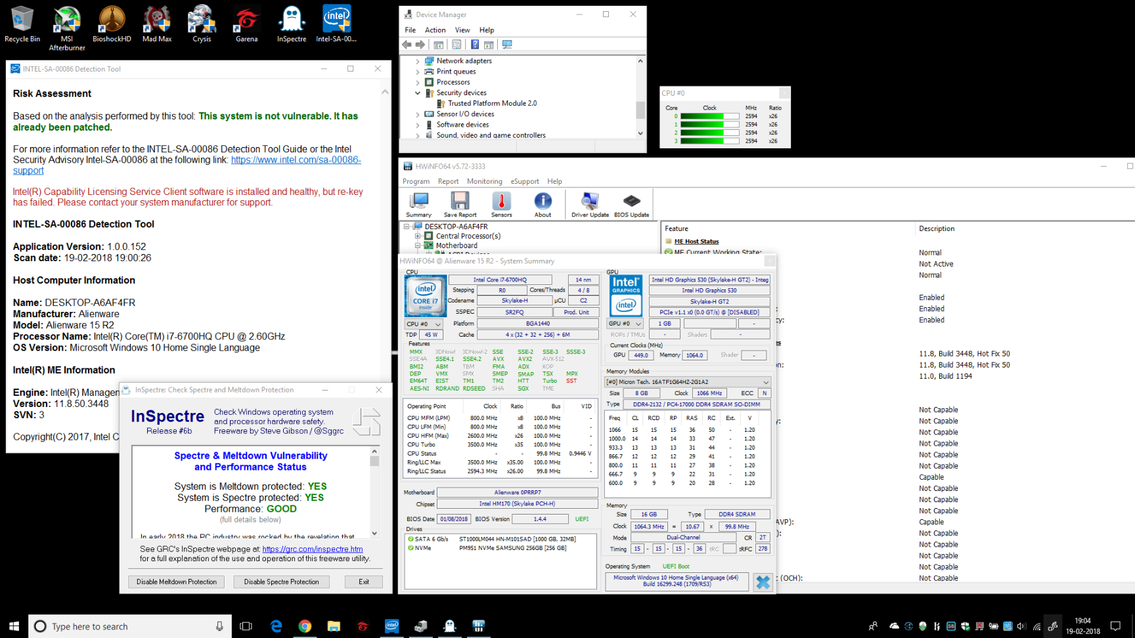
Task: Open the Action Center notification icon
Action: (x=1115, y=626)
